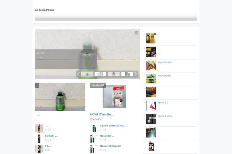
Task: Click the sidebar metallic can thumbnail
Action: tap(151, 132)
